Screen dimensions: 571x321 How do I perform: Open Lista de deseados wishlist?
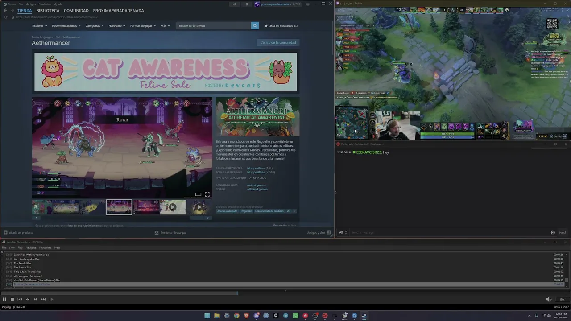pyautogui.click(x=281, y=26)
